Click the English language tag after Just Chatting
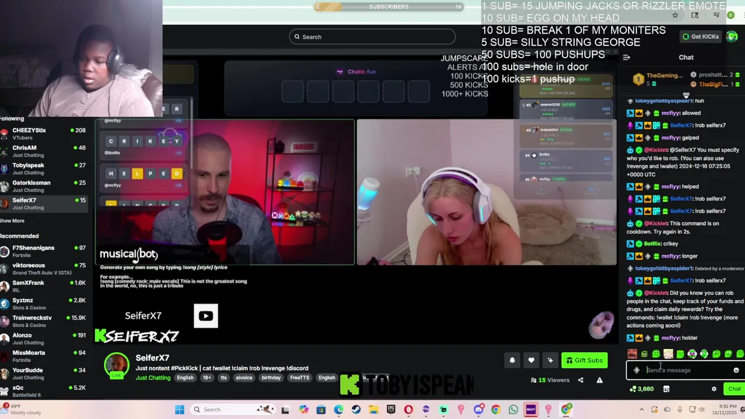The image size is (745, 419). click(185, 378)
